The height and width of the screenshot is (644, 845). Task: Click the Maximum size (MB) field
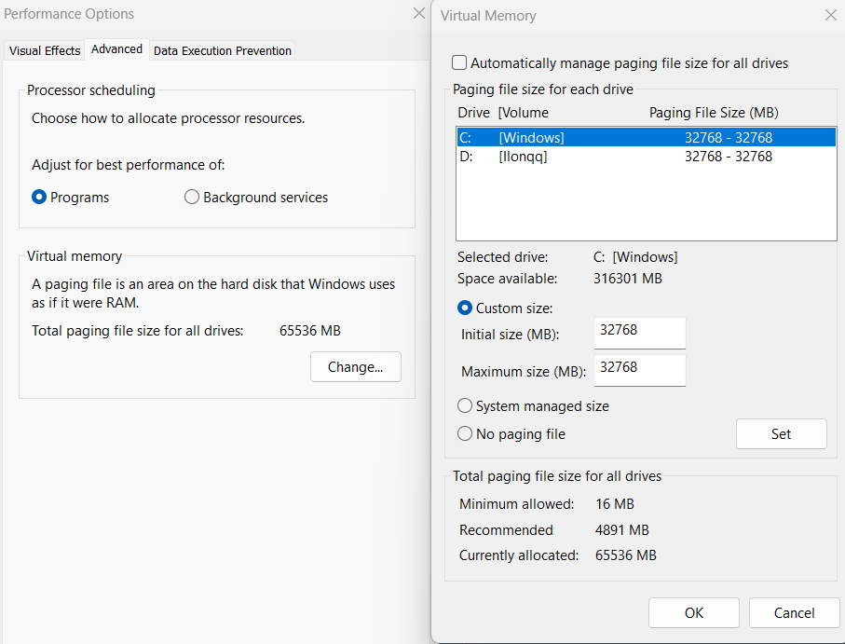pos(639,370)
